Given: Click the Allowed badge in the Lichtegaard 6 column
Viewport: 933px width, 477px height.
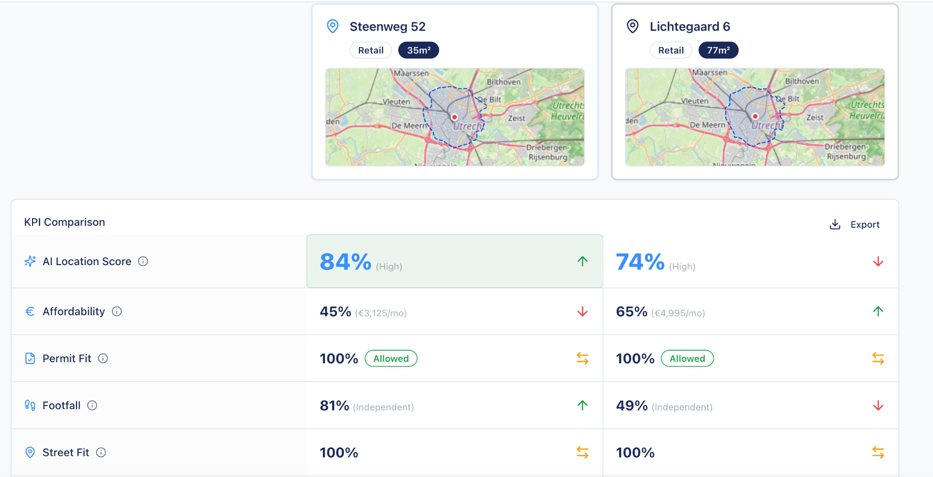Looking at the screenshot, I should pyautogui.click(x=688, y=358).
